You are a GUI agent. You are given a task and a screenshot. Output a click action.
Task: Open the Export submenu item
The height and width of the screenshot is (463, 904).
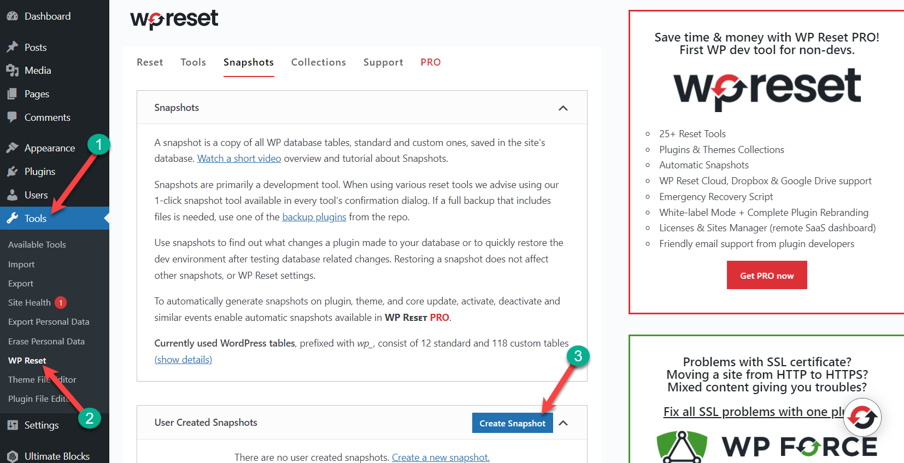pyautogui.click(x=21, y=284)
